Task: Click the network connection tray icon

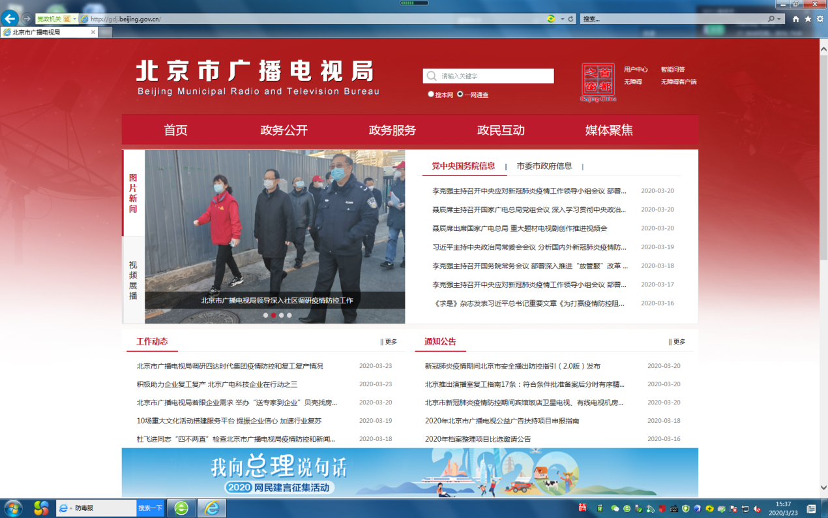Action: (745, 508)
